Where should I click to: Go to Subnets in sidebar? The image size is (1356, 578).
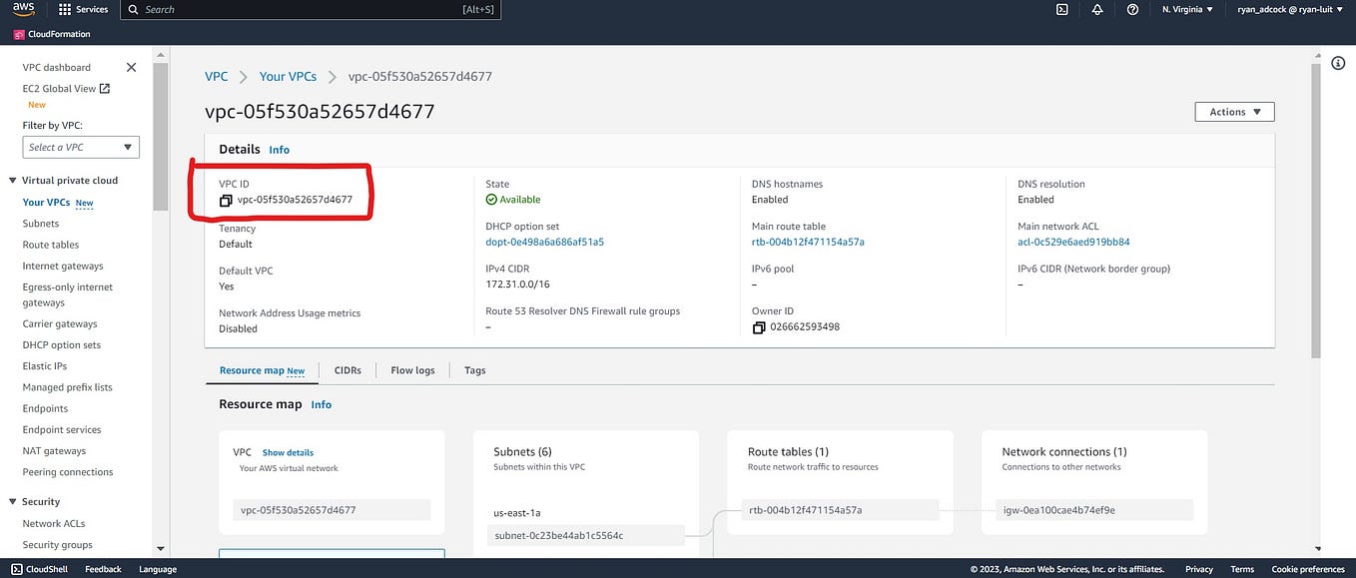coord(41,224)
